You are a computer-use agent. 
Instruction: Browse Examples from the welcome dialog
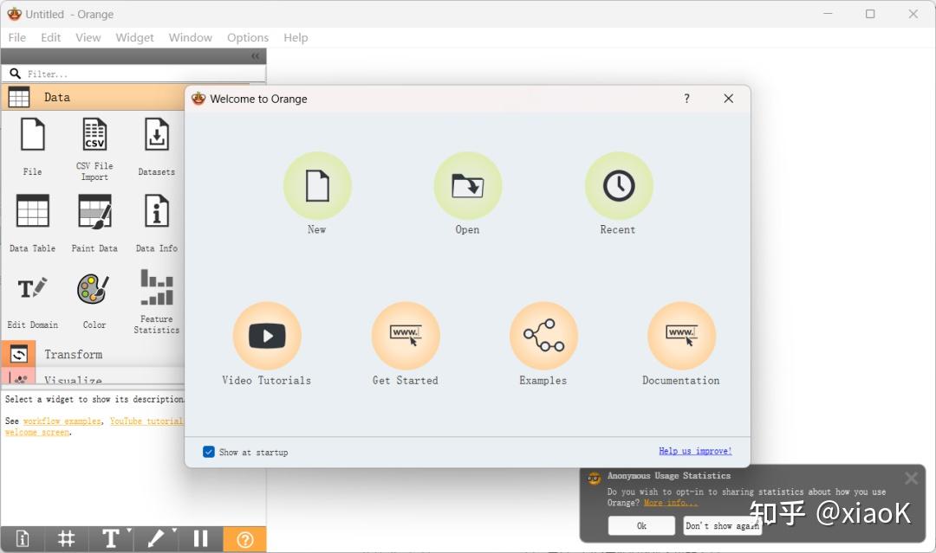click(x=543, y=336)
